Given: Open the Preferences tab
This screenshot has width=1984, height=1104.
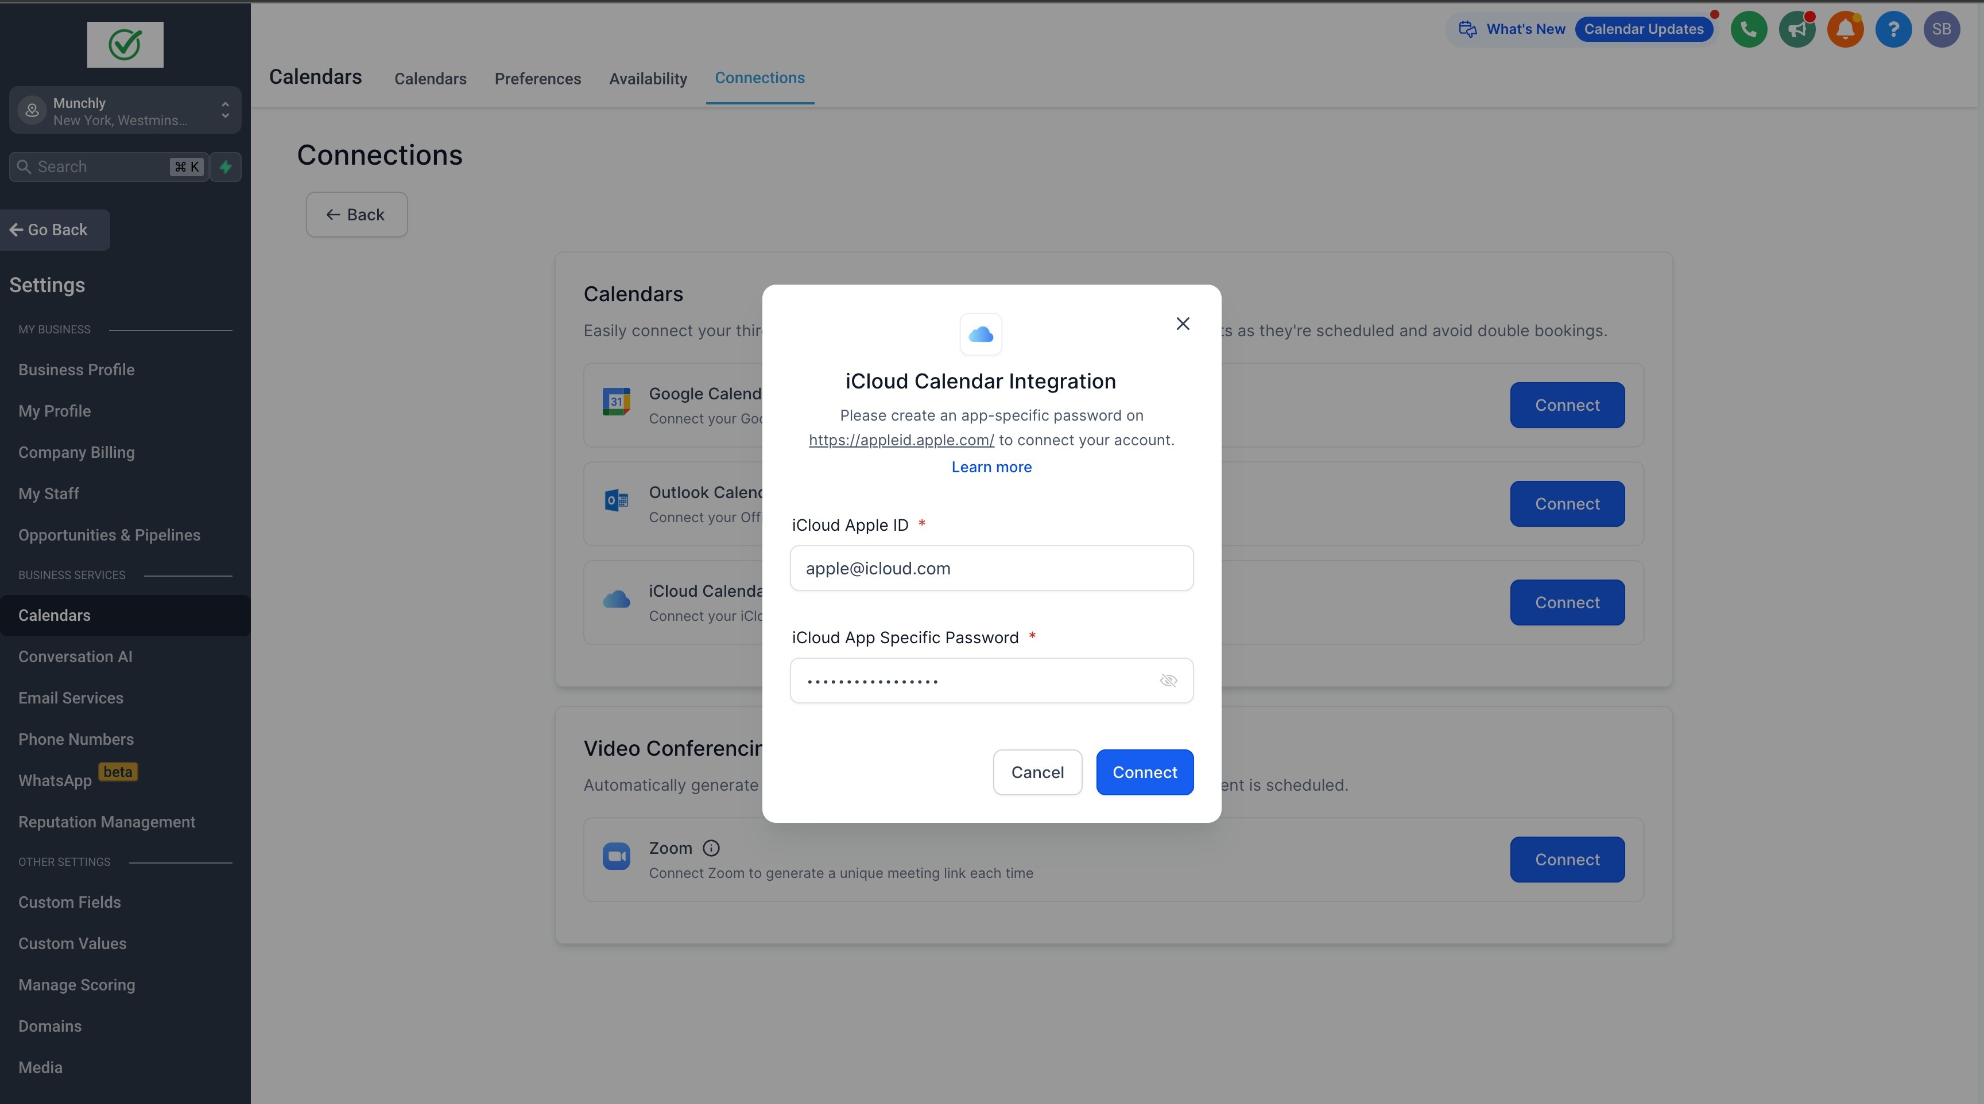Looking at the screenshot, I should click(x=537, y=79).
